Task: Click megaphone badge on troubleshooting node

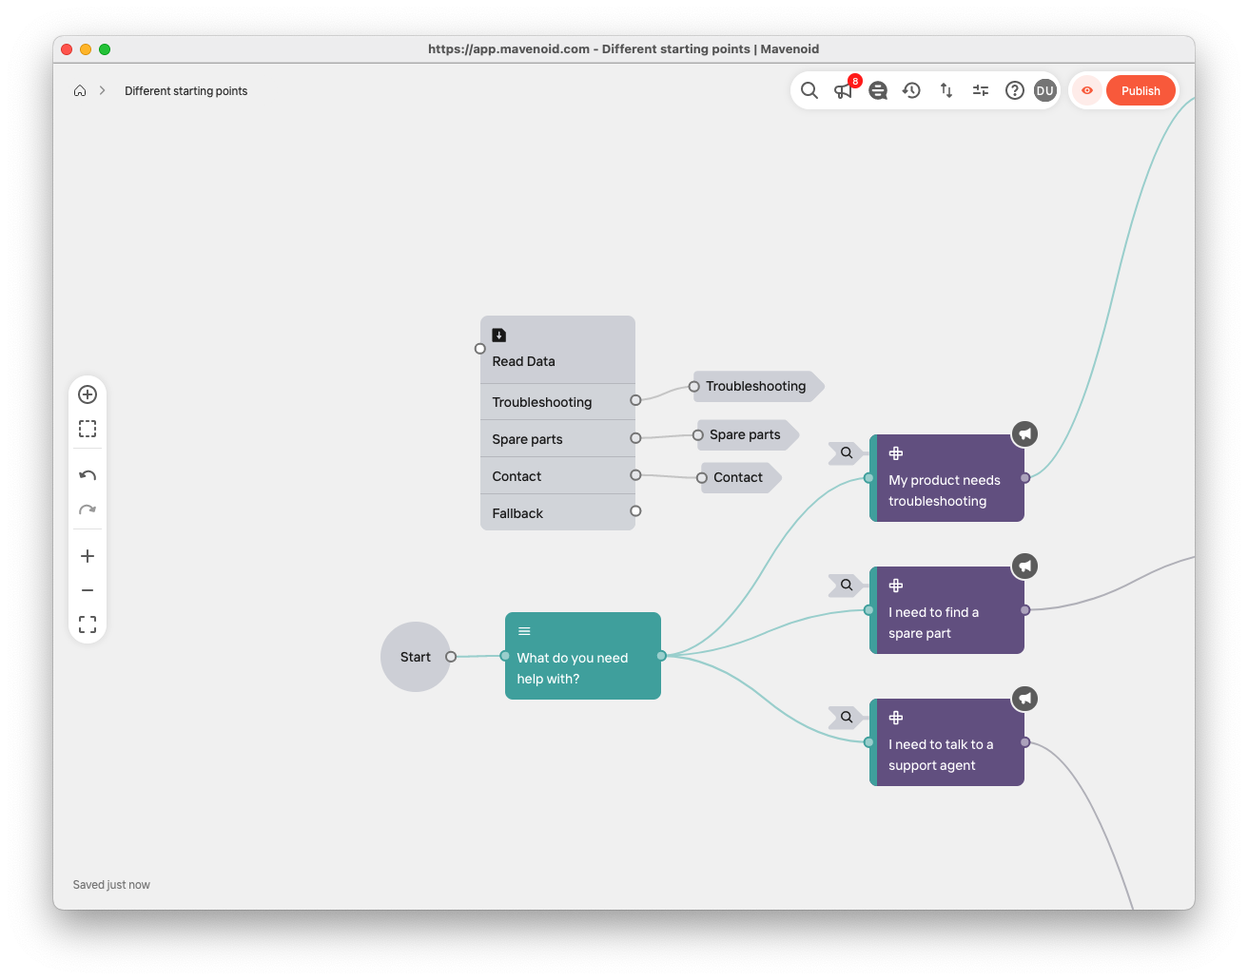Action: pos(1024,434)
